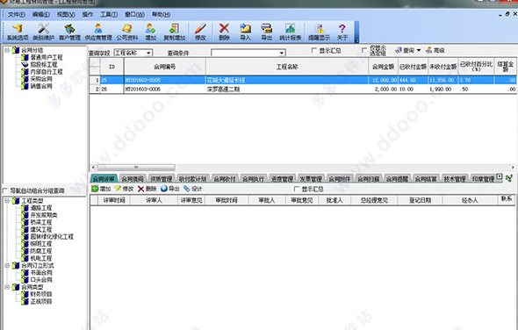Select 招投标工程 tree item
This screenshot has width=518, height=330.
[44, 65]
